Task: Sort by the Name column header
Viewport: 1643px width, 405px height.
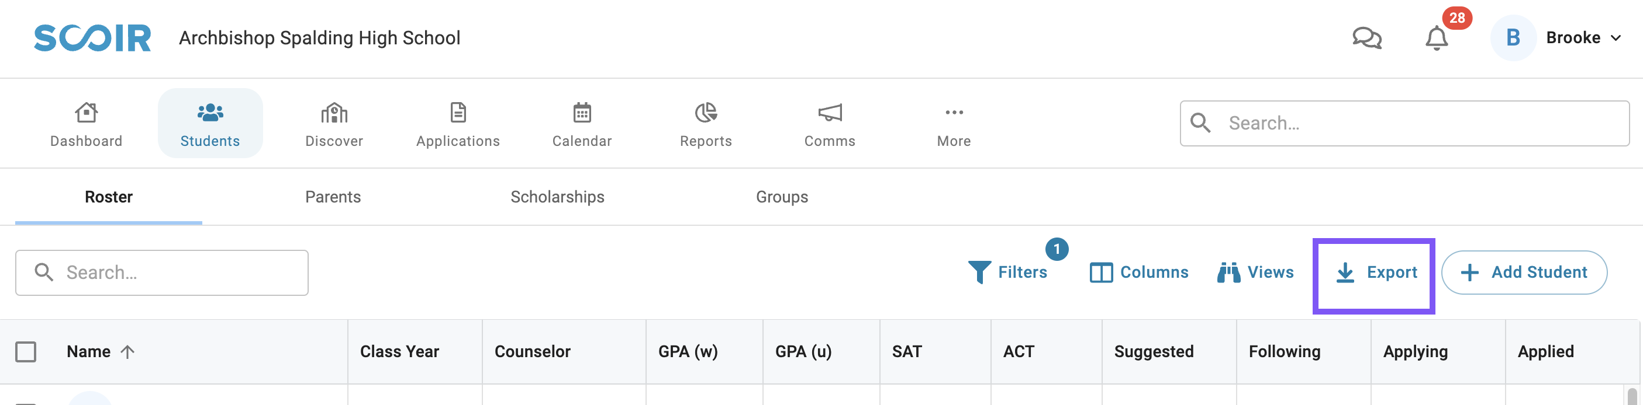Action: [x=89, y=351]
